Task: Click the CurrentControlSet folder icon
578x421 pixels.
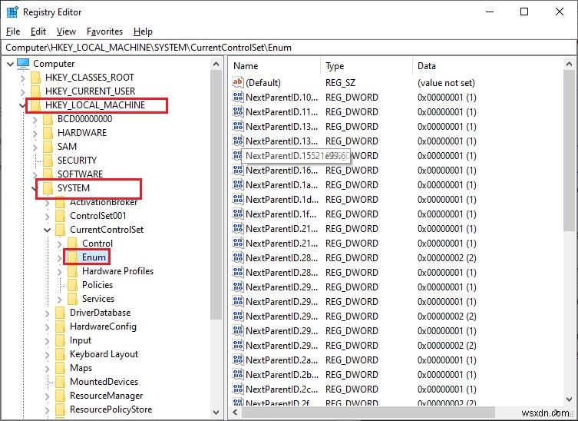Action: tap(61, 230)
